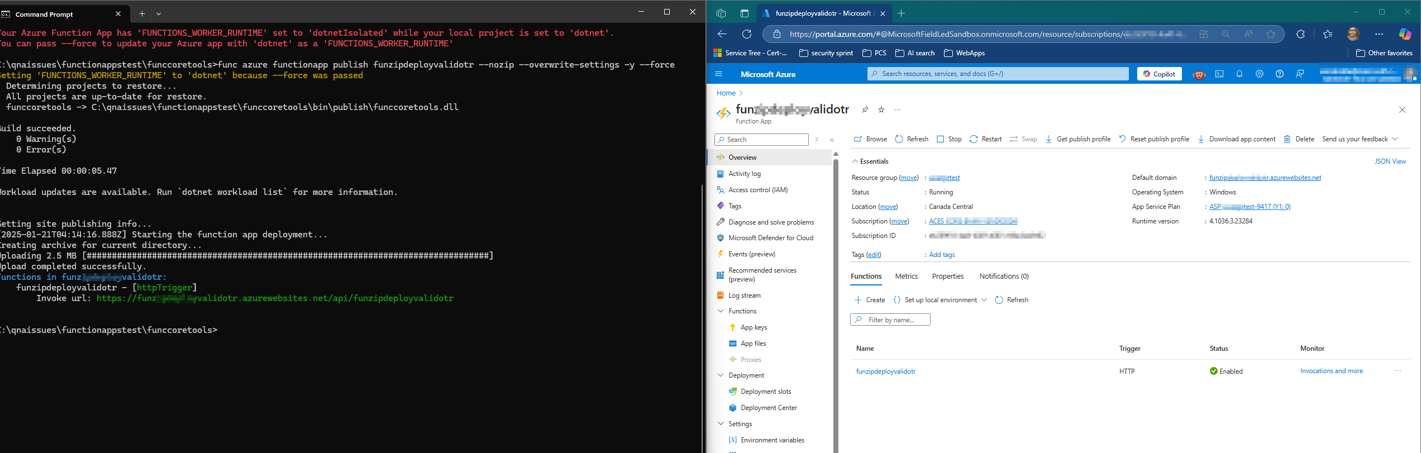Viewport: 1421px width, 453px height.
Task: Open feedback icon in Azure header
Action: 1300,74
